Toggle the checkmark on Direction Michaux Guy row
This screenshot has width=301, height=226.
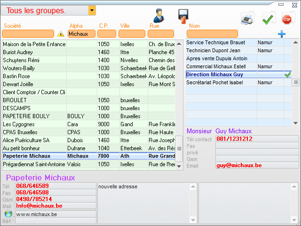287,74
